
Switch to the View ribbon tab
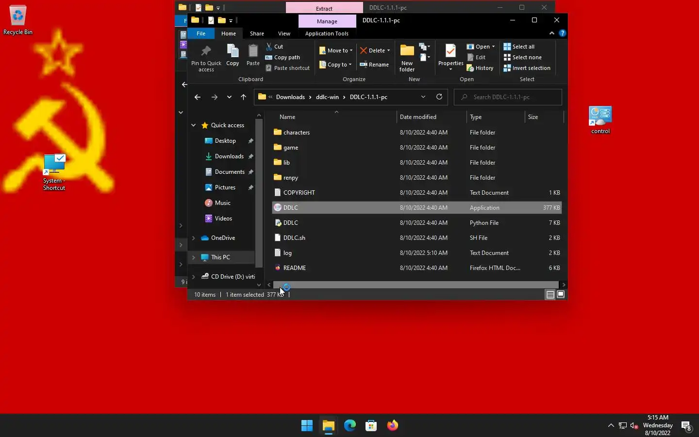tap(284, 34)
